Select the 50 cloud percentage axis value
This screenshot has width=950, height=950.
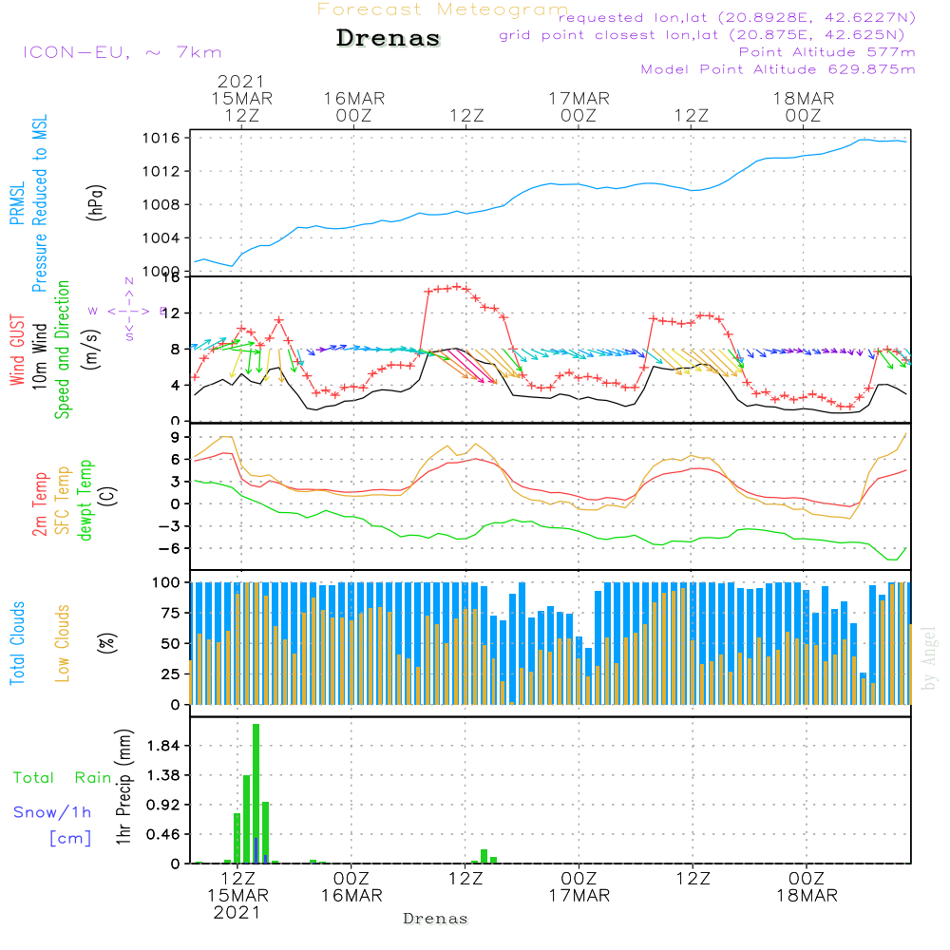tap(171, 643)
